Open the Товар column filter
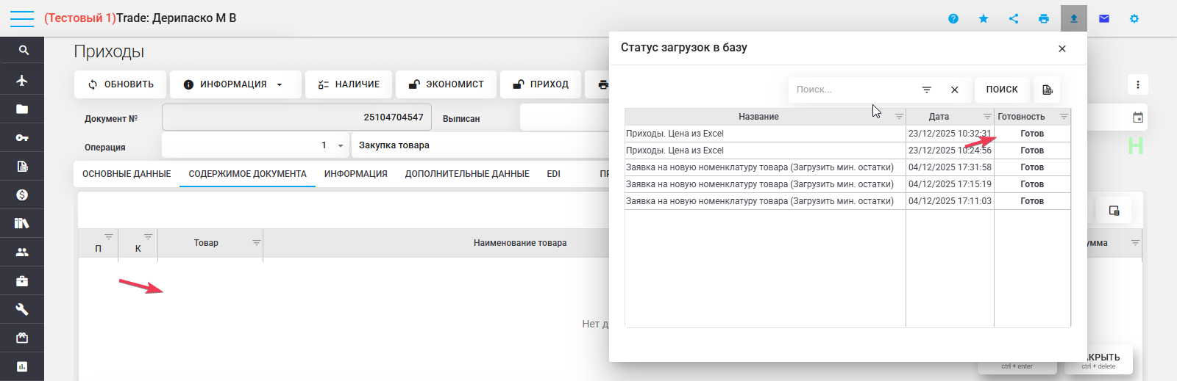Screen dimensions: 1177x381 pos(256,242)
